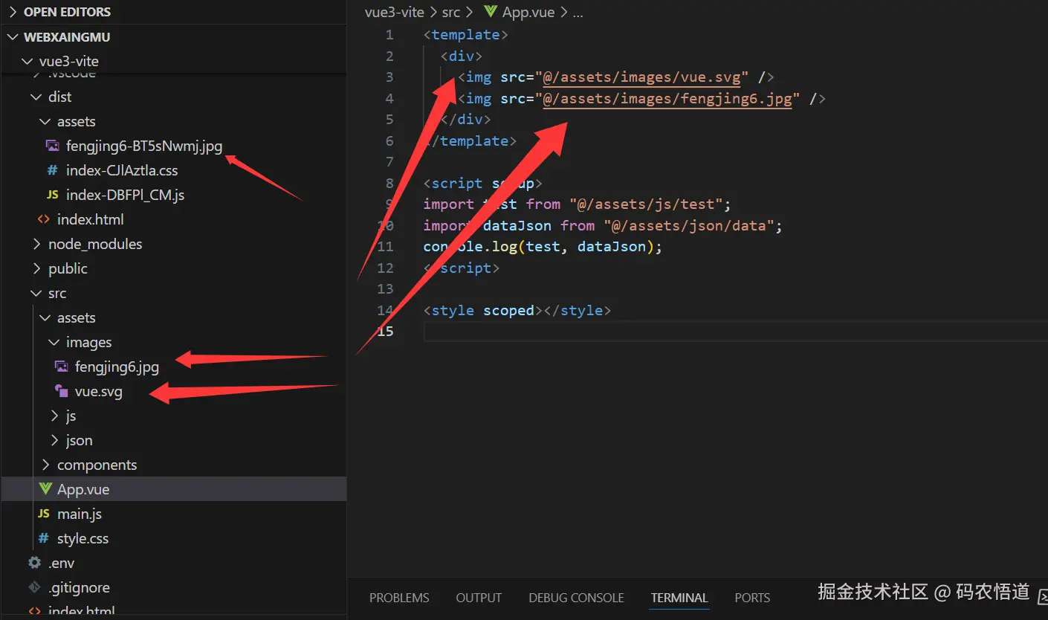
Task: Click line number 15 in the gutter
Action: 385,332
